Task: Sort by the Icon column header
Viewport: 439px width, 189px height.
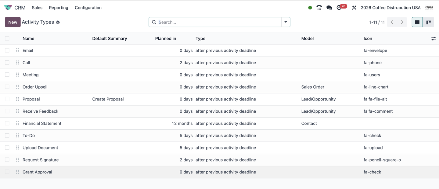Action: pyautogui.click(x=368, y=39)
